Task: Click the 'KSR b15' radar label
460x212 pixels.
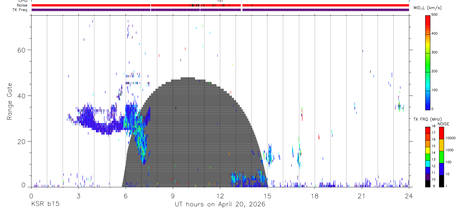Action: tap(45, 204)
